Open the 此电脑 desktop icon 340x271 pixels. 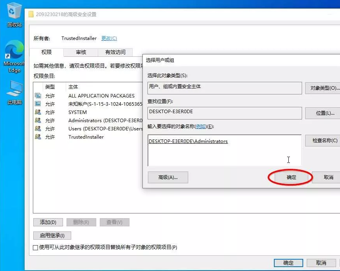[14, 89]
